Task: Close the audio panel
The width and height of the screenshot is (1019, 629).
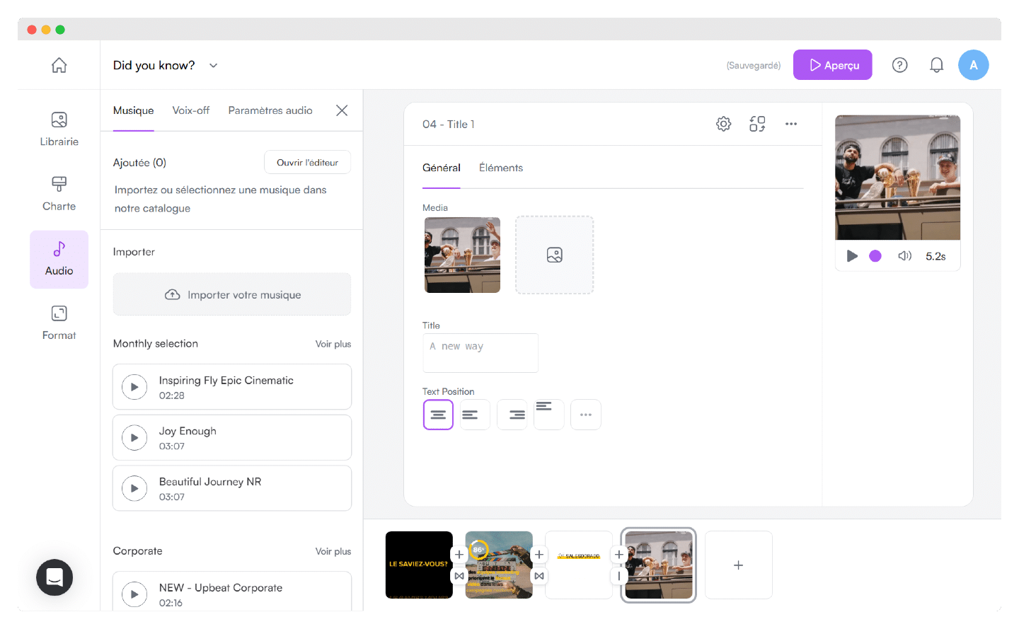Action: 342,110
